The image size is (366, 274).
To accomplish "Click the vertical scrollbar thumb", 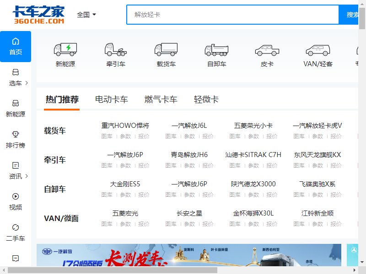I will coord(362,18).
